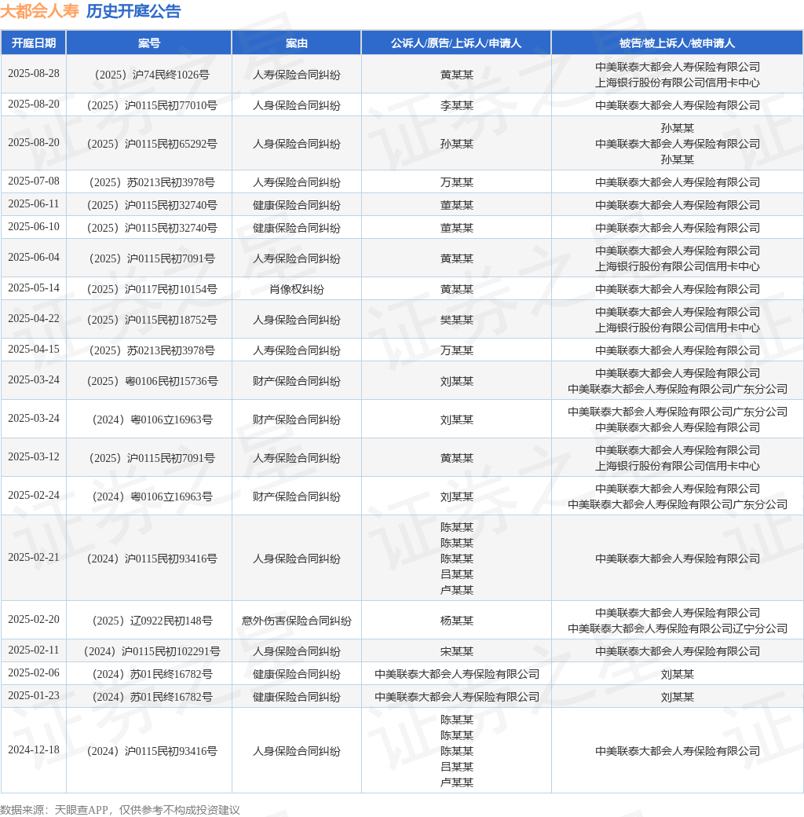Click the date 2025-07-08

coord(33,181)
